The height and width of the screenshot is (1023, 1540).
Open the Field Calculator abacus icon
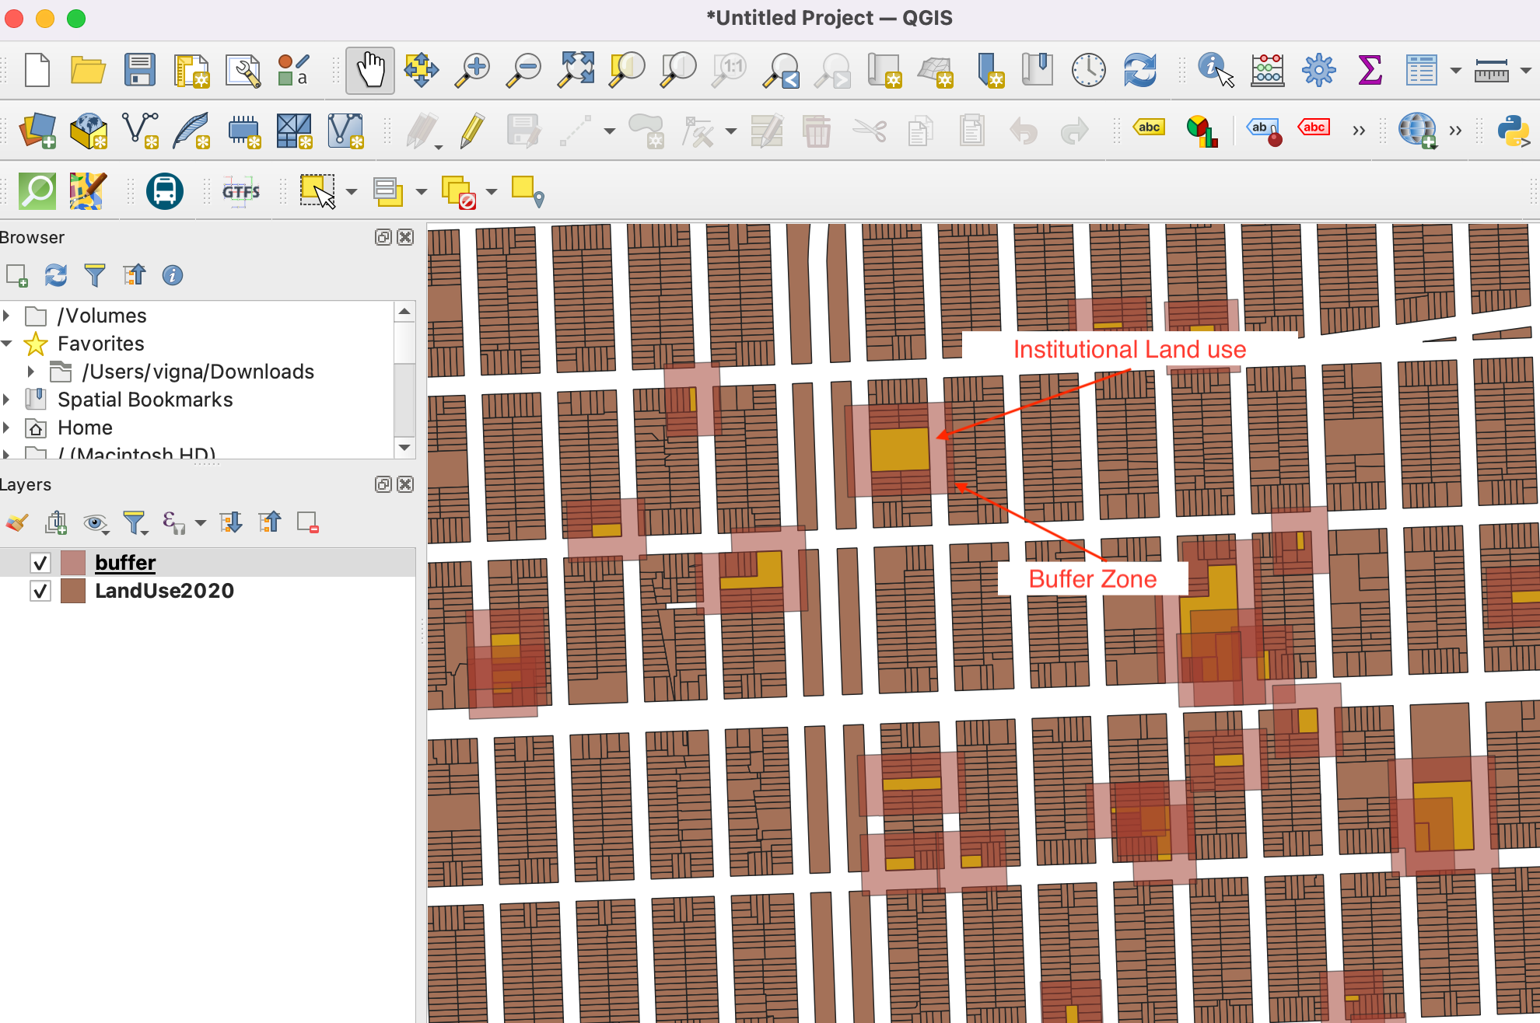1267,70
